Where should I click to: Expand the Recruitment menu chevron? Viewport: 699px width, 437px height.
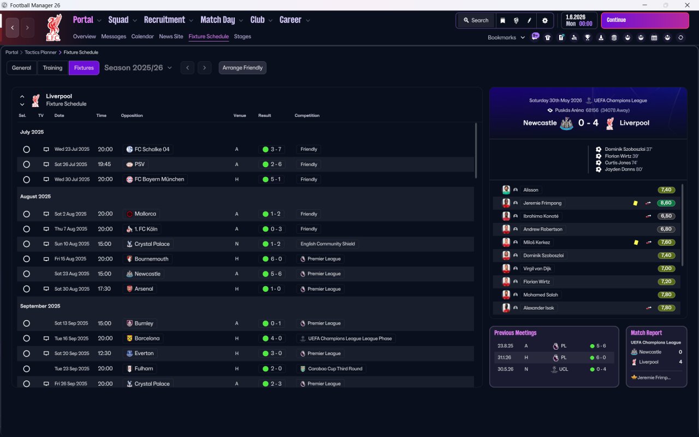coord(191,20)
